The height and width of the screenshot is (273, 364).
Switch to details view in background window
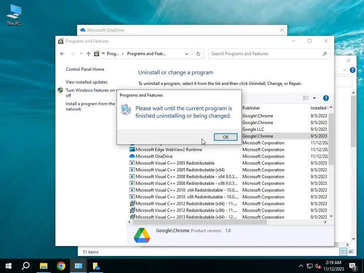coord(343,252)
